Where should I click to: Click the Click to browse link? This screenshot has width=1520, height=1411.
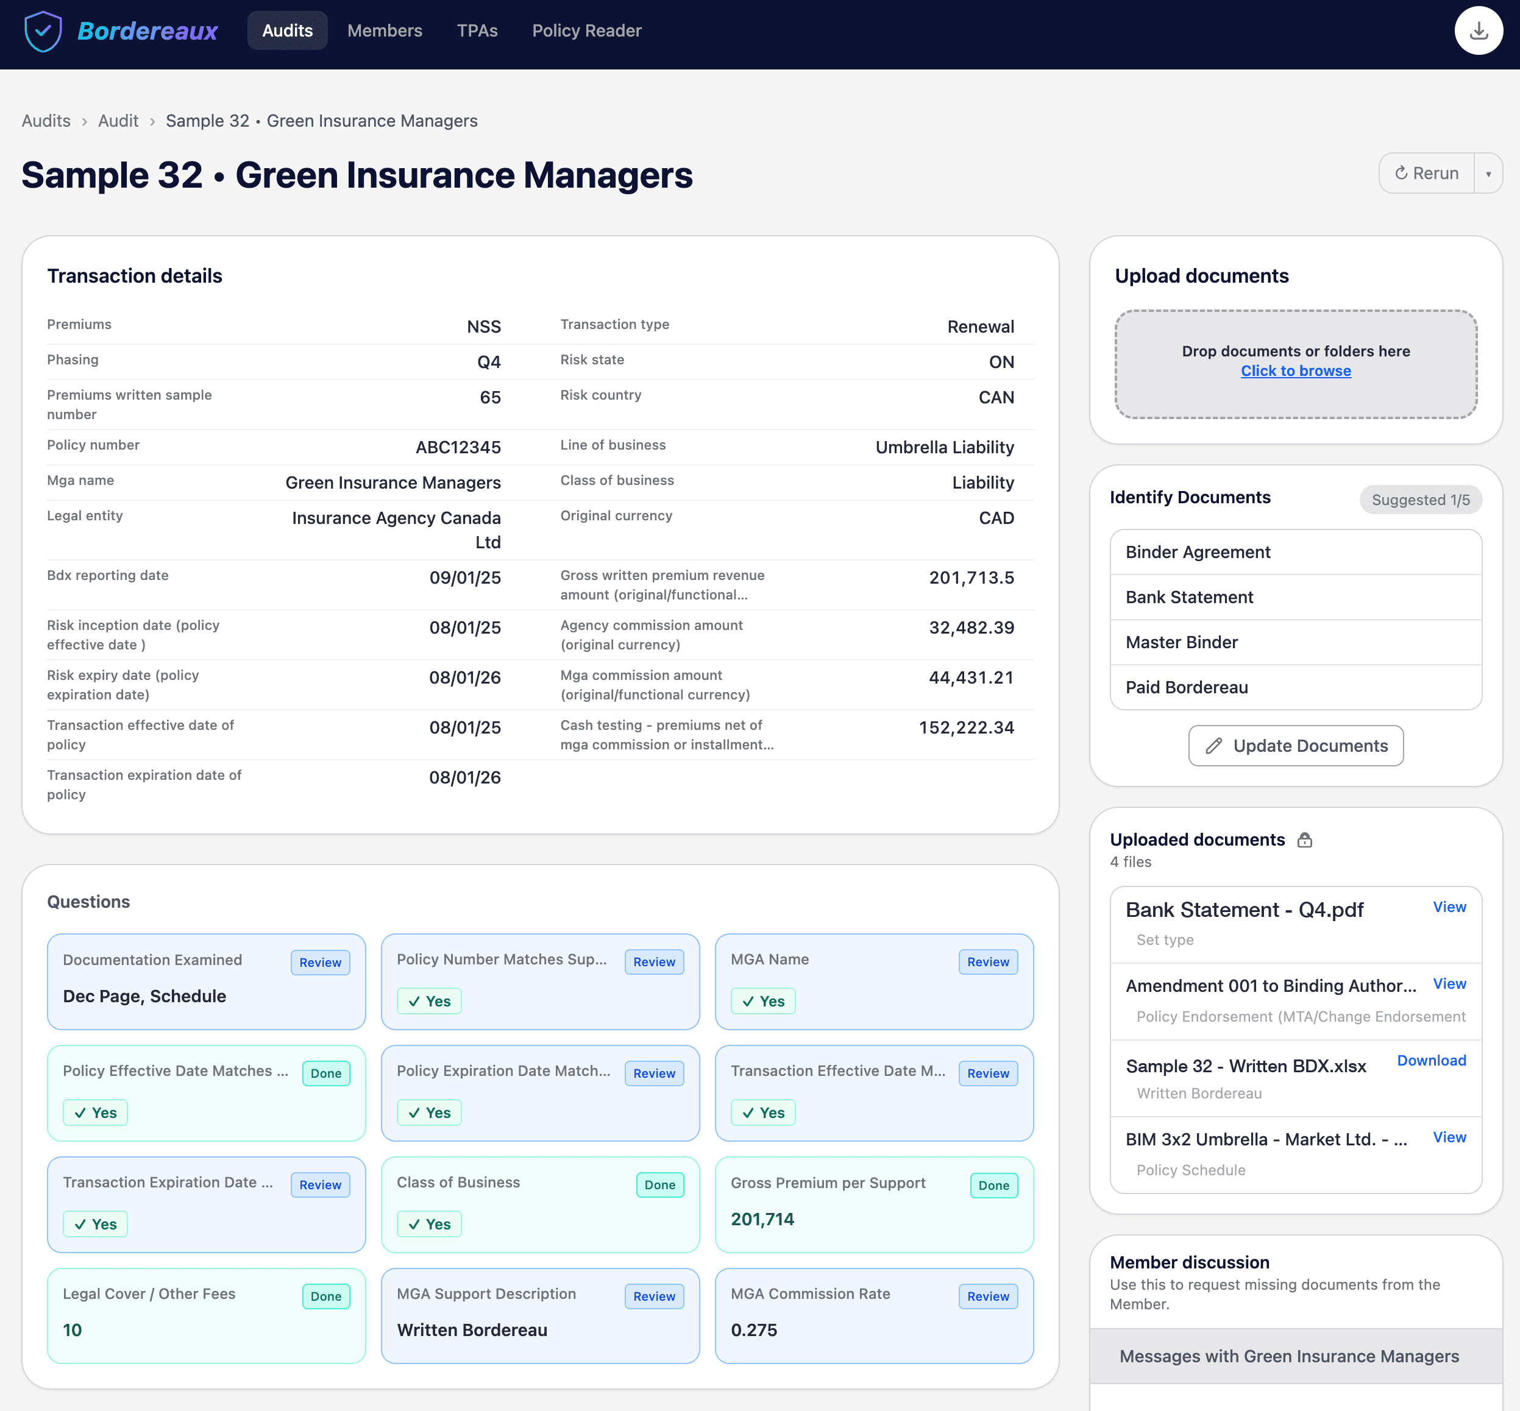(x=1296, y=371)
